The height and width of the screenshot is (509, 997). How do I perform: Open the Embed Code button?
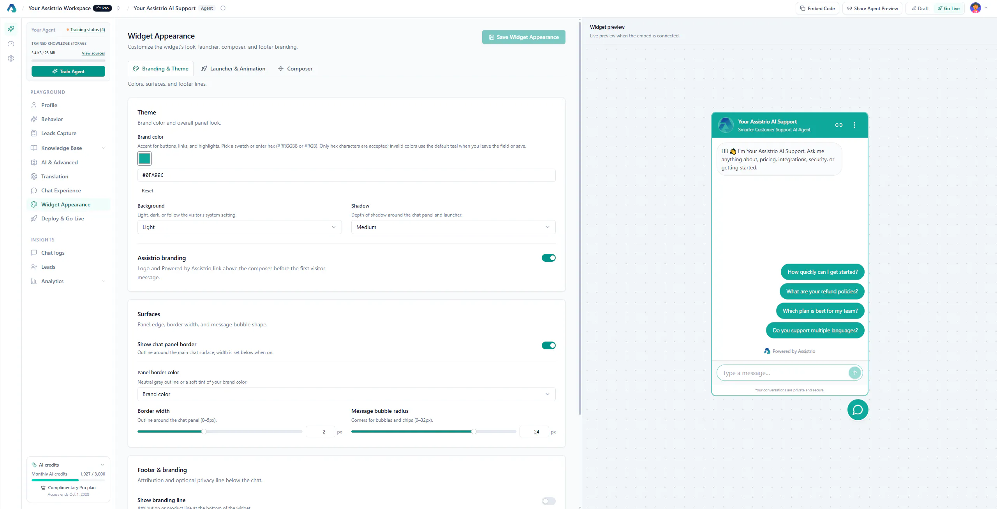pos(817,8)
